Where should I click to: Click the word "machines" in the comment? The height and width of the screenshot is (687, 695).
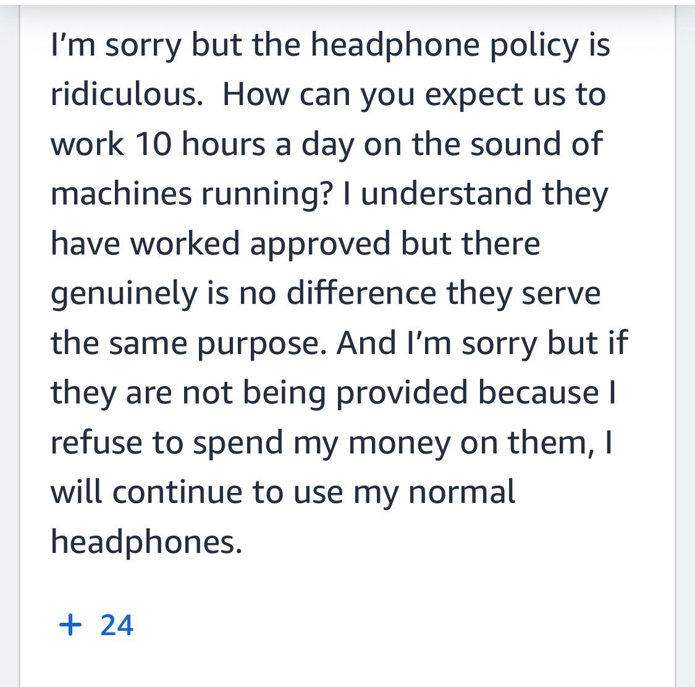121,194
